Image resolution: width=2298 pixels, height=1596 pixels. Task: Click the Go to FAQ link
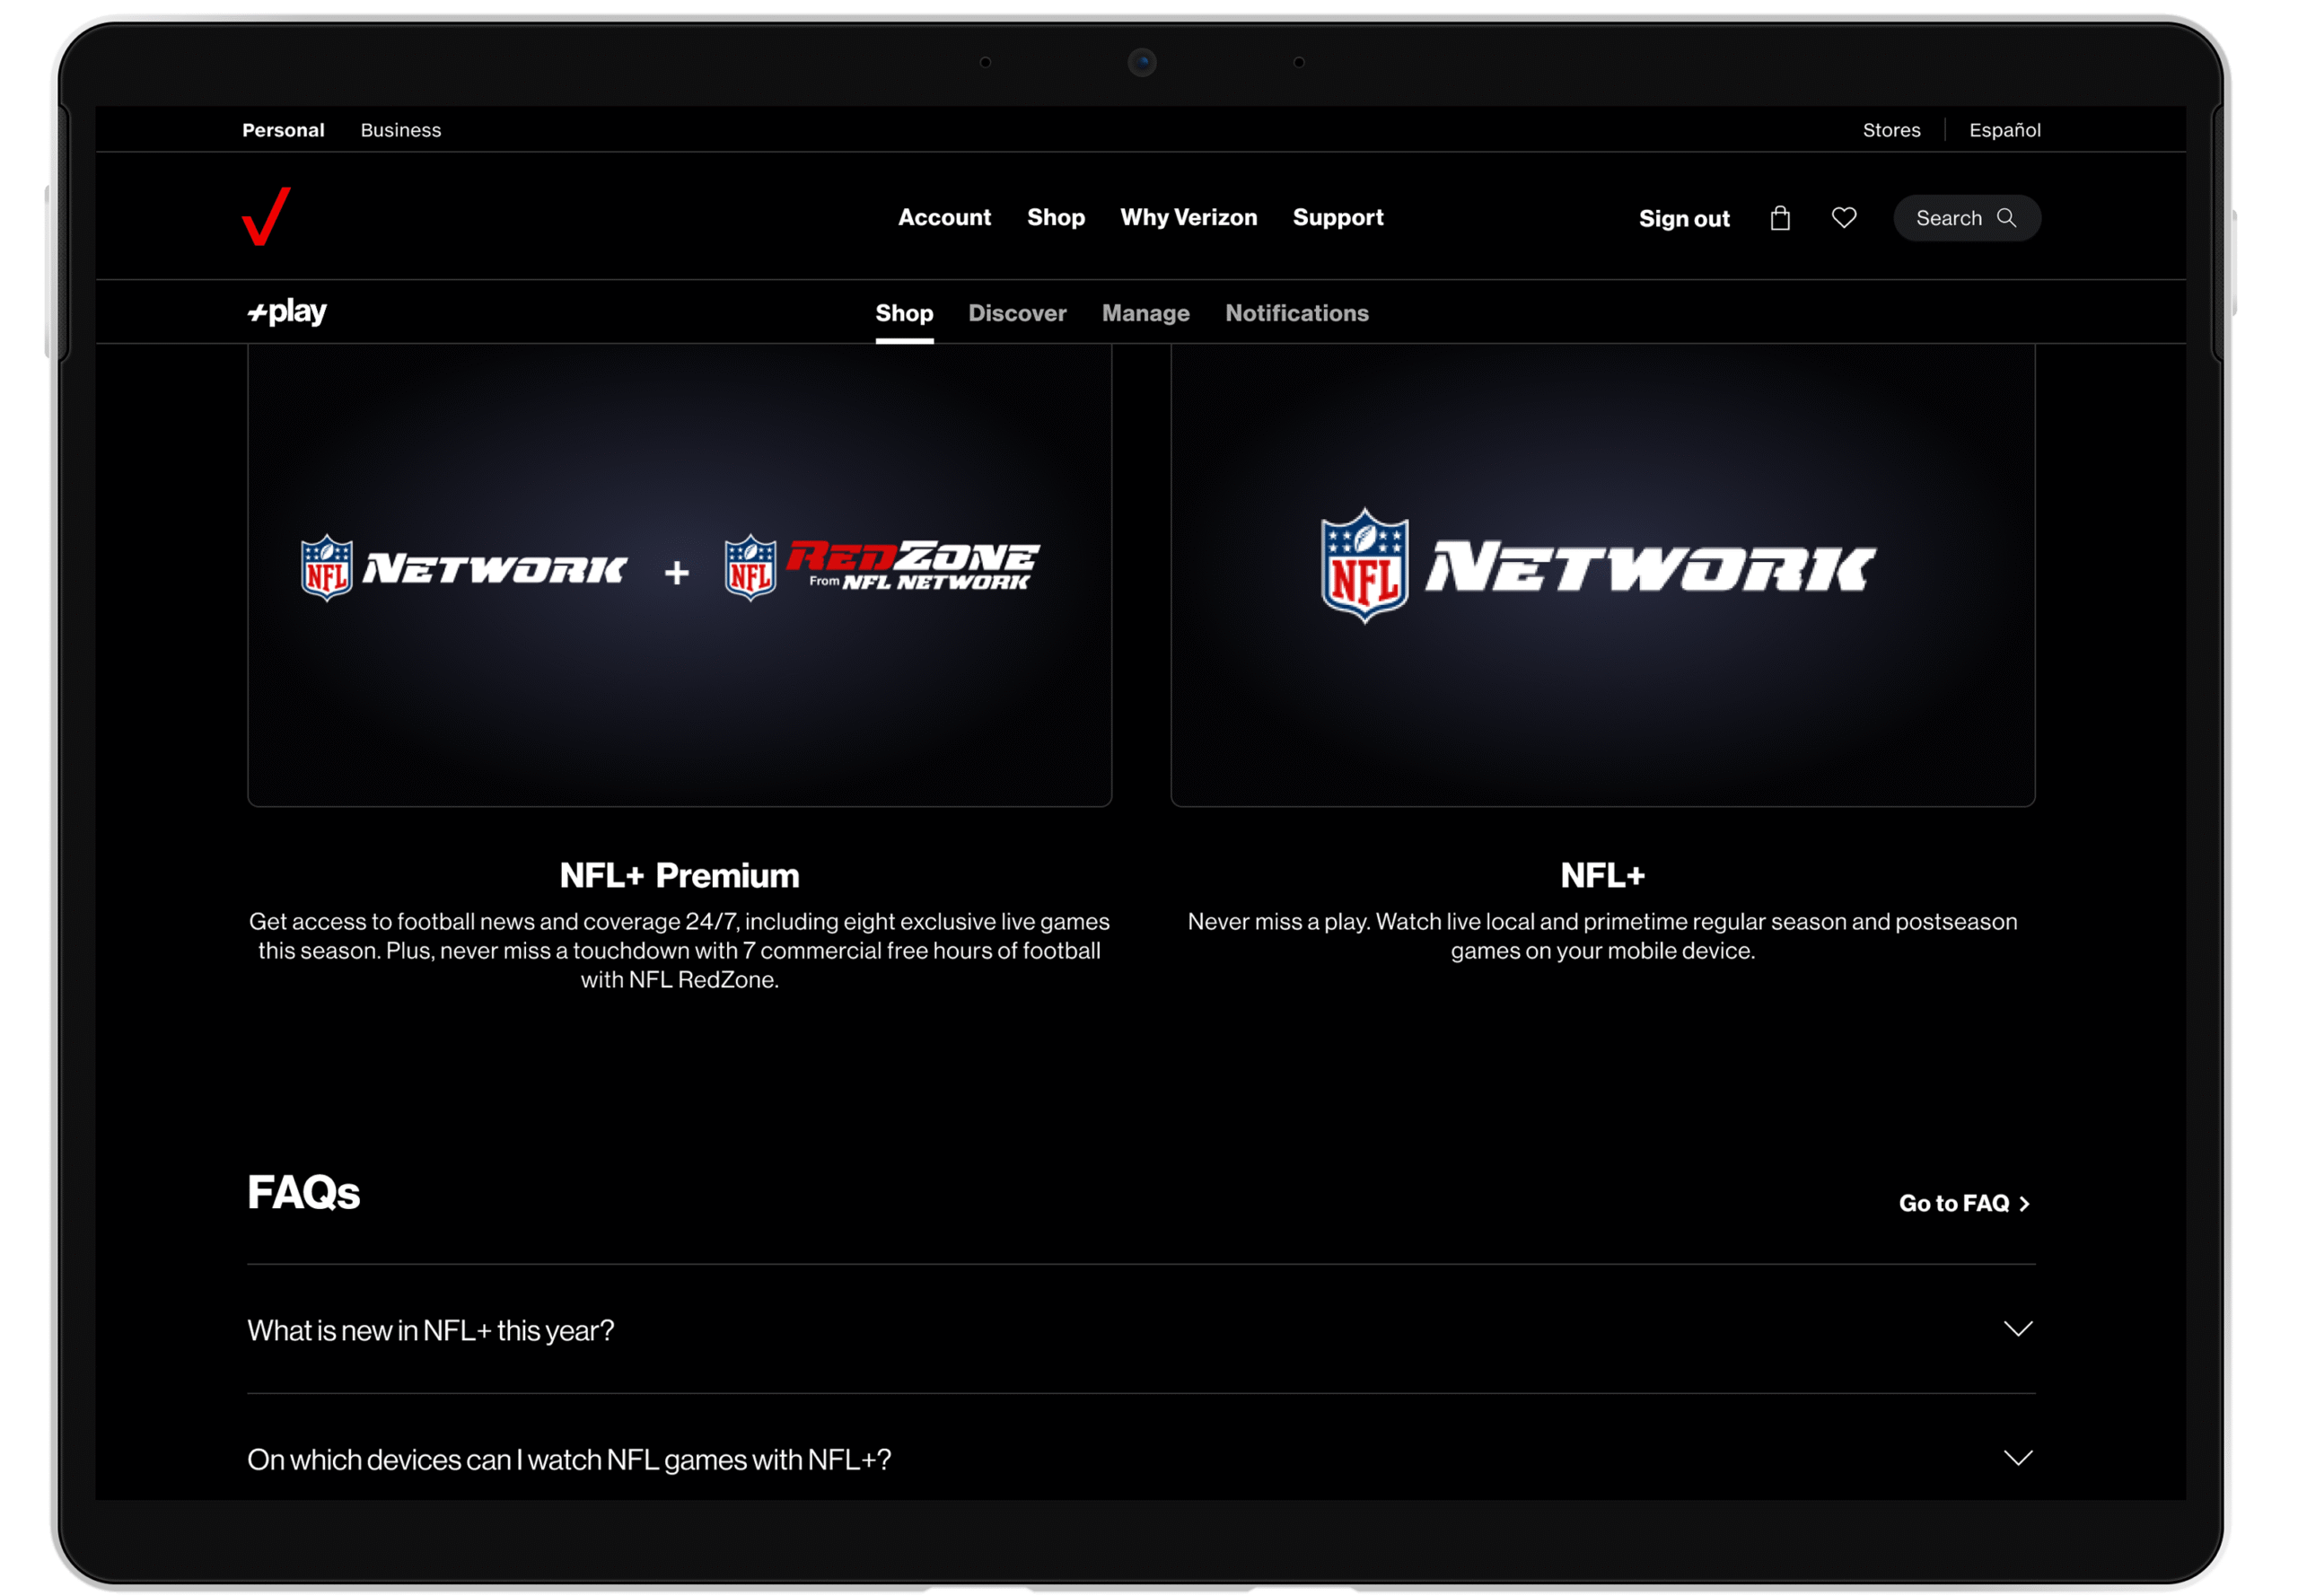pyautogui.click(x=1963, y=1202)
